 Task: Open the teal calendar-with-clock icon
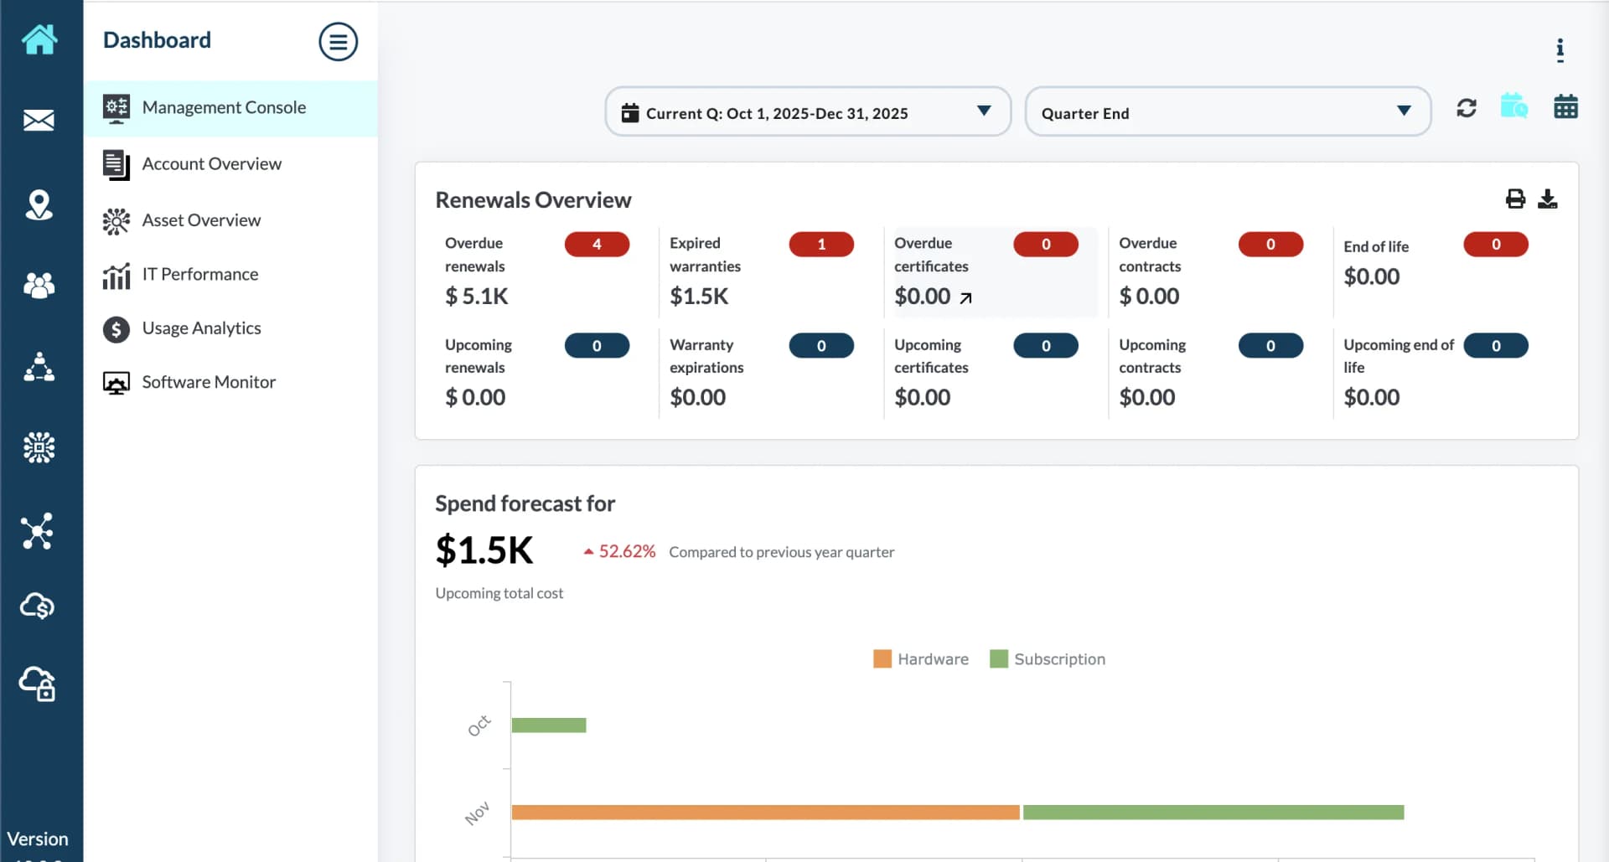click(1515, 107)
